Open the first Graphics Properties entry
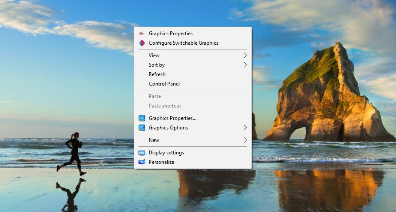 tap(193, 34)
